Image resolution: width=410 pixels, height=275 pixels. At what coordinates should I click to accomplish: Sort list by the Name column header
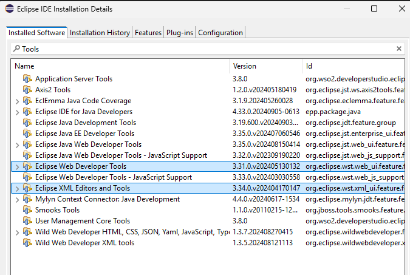(x=120, y=66)
